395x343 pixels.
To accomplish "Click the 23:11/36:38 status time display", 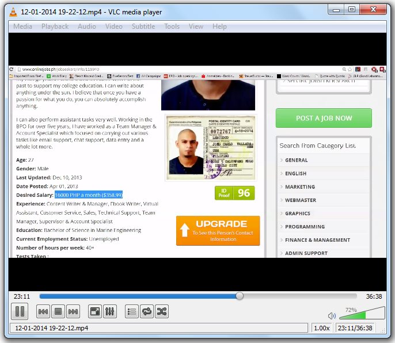I will coord(355,328).
